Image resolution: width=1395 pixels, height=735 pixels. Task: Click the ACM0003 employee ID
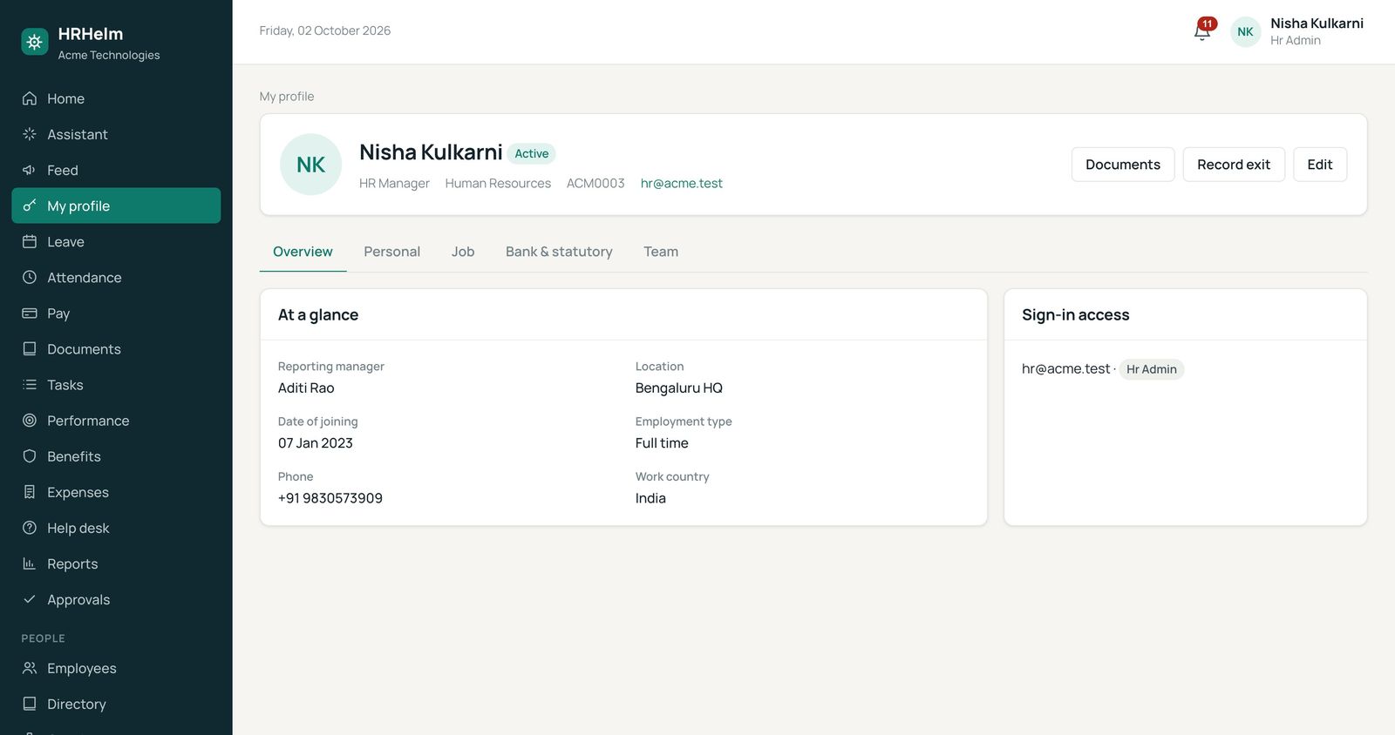coord(595,183)
